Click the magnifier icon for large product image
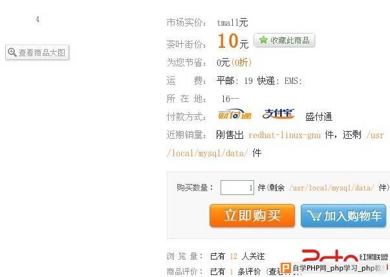390x277 pixels. [x=12, y=52]
